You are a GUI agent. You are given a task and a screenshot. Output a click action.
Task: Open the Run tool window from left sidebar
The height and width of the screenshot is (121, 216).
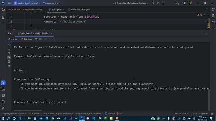click(3, 83)
